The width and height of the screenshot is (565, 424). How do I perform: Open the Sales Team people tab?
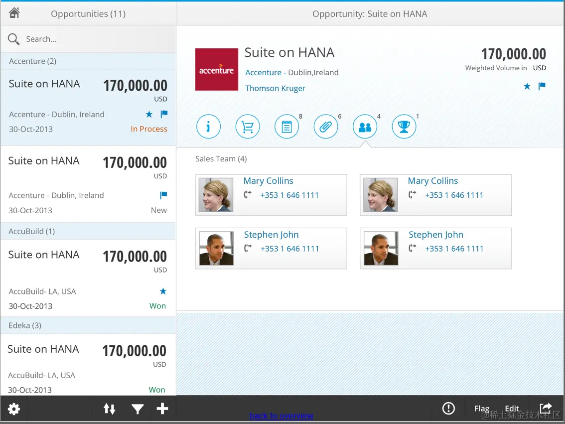click(365, 127)
